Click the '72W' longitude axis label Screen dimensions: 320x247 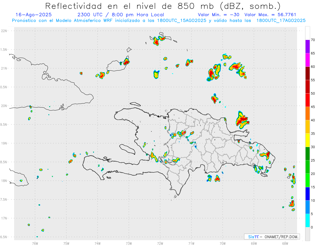click(x=160, y=243)
